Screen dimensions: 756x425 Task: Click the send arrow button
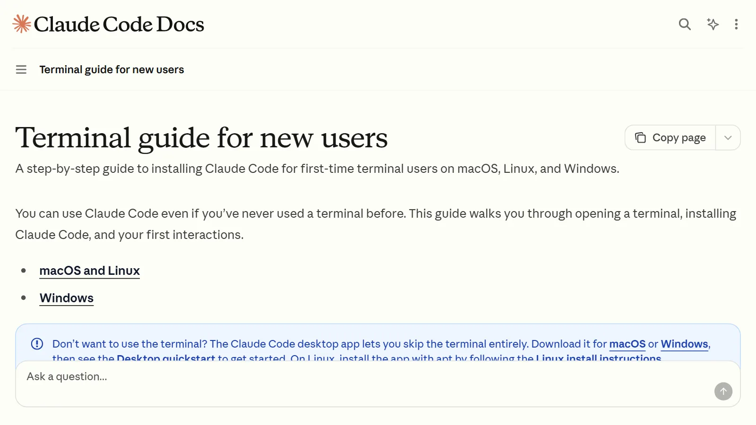coord(723,391)
